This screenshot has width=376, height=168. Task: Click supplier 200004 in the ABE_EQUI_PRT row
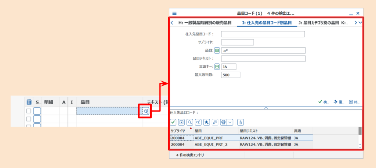click(181, 138)
